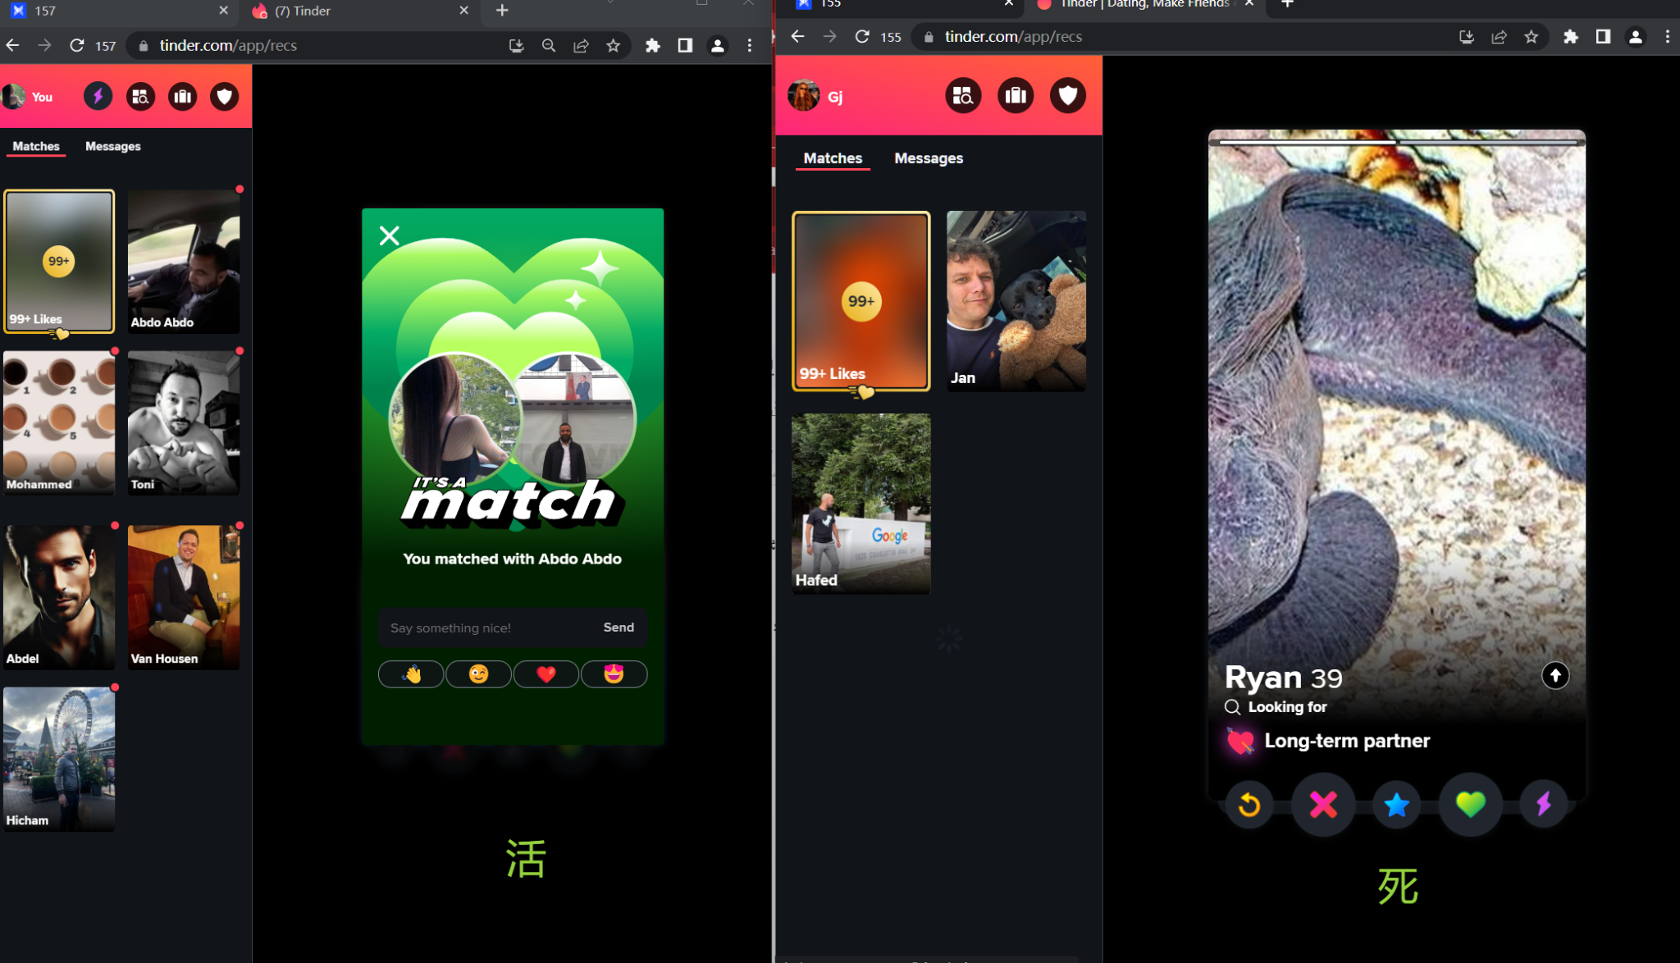Click the green heart Like button
Image resolution: width=1680 pixels, height=963 pixels.
pyautogui.click(x=1470, y=805)
